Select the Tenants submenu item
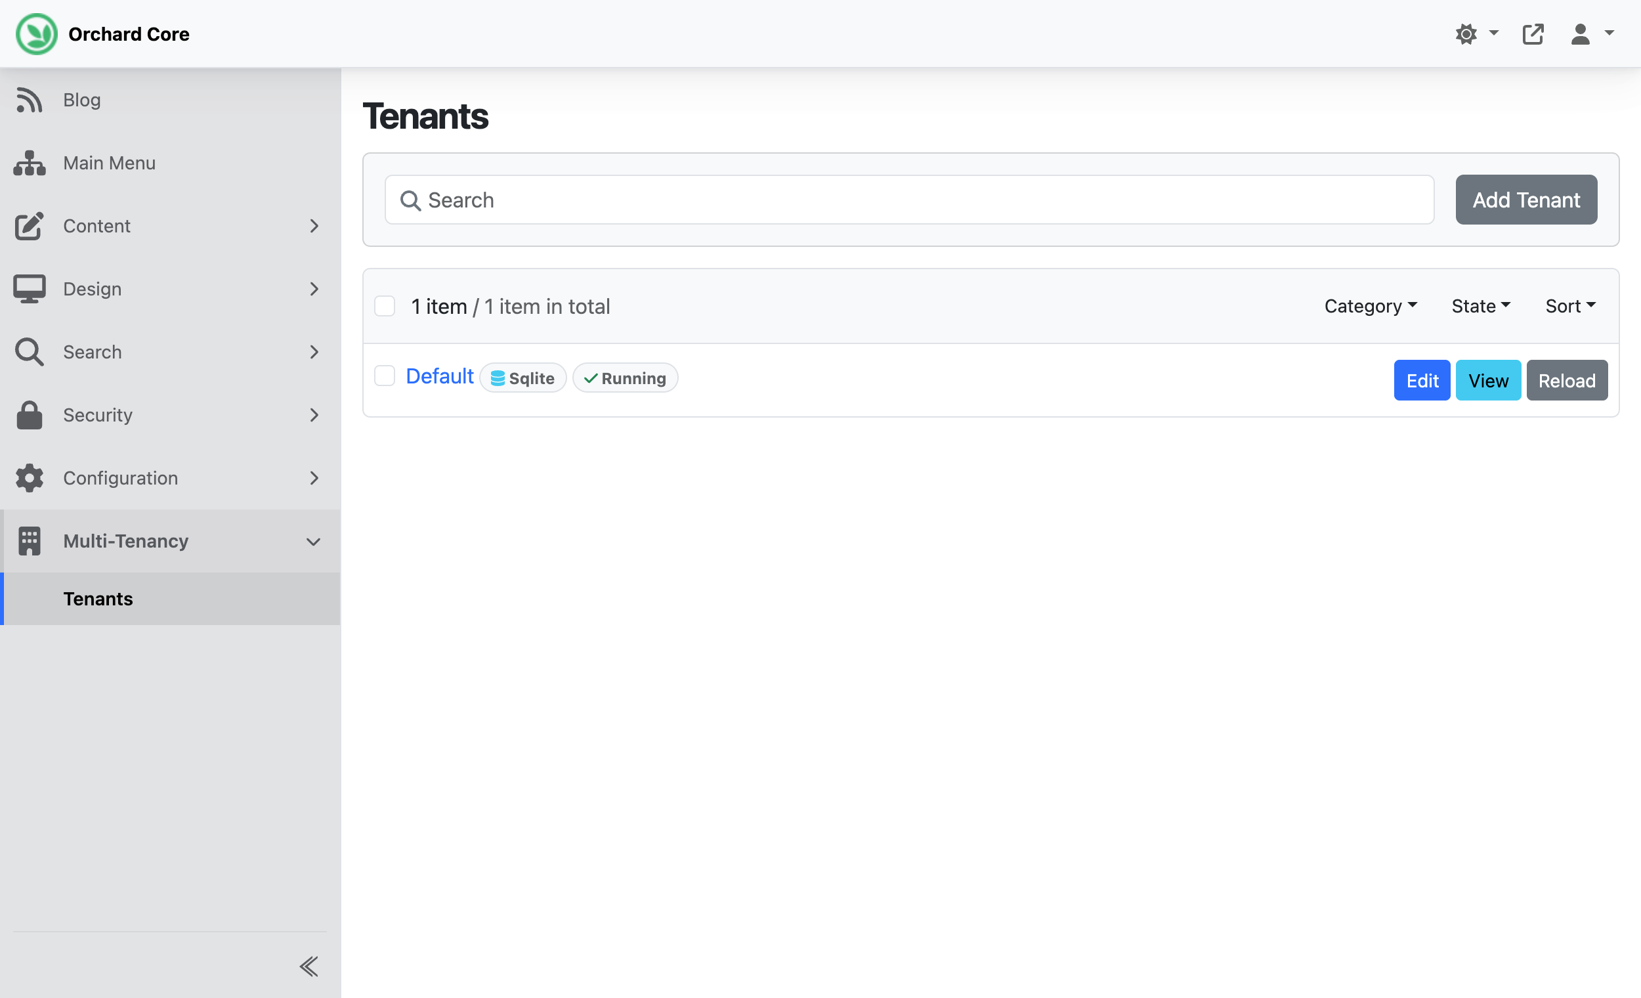Viewport: 1641px width, 998px height. (x=171, y=599)
